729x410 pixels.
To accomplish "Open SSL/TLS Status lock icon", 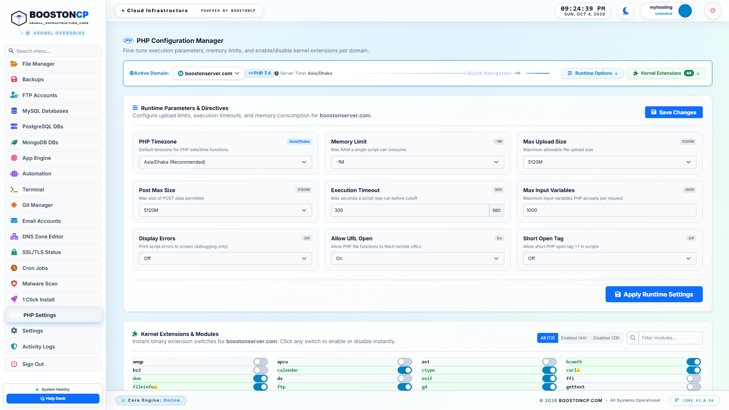I will pyautogui.click(x=14, y=252).
